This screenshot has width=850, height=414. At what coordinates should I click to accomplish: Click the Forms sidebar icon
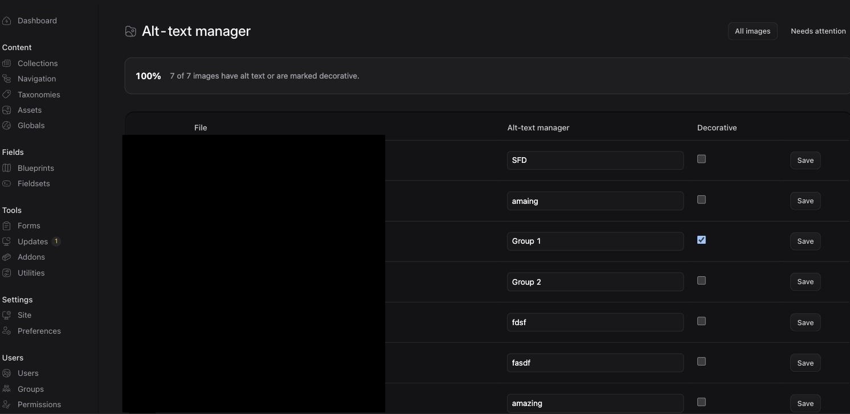(x=7, y=226)
